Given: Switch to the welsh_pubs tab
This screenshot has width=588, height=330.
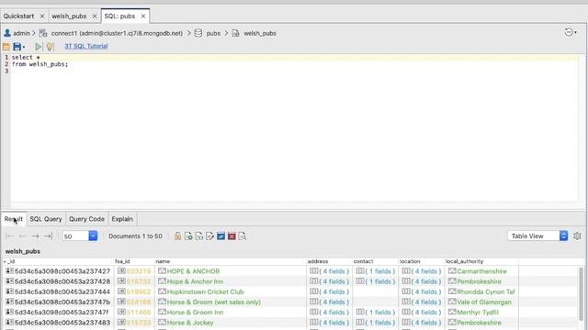Looking at the screenshot, I should coord(69,16).
